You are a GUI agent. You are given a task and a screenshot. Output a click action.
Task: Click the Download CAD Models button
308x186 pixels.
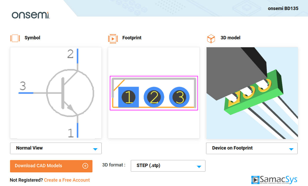click(x=51, y=166)
